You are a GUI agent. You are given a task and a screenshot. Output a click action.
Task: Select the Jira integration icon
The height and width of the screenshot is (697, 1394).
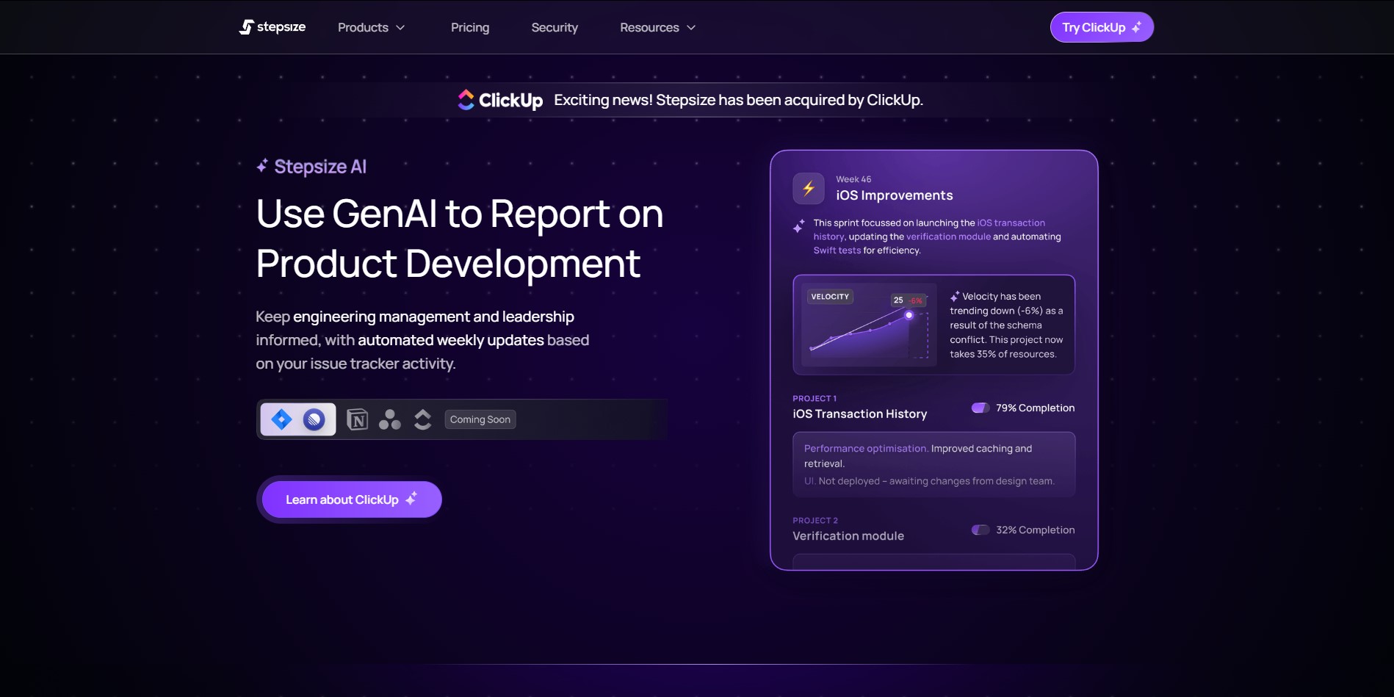click(x=281, y=419)
